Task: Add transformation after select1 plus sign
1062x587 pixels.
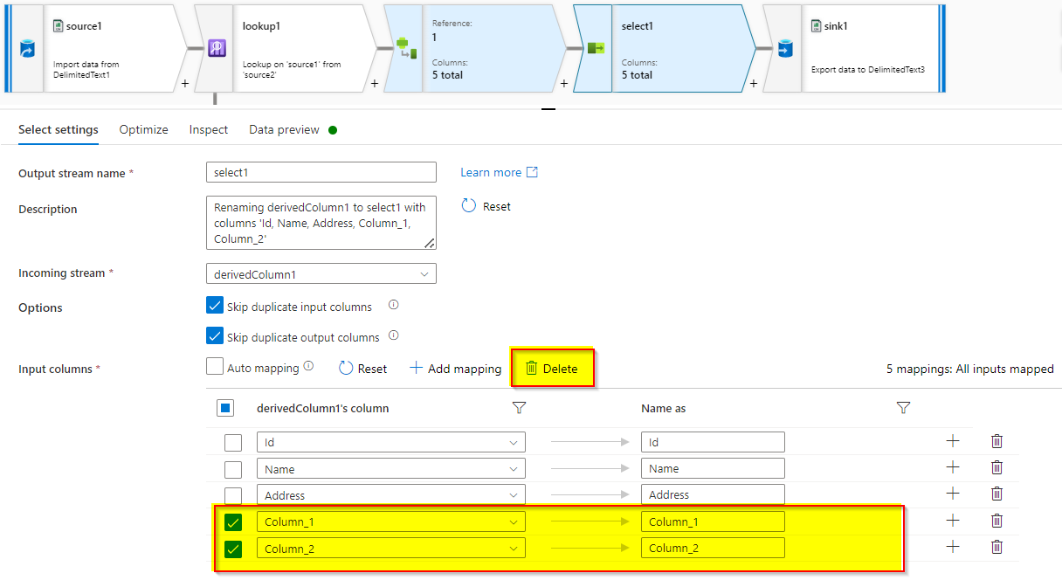Action: 753,84
